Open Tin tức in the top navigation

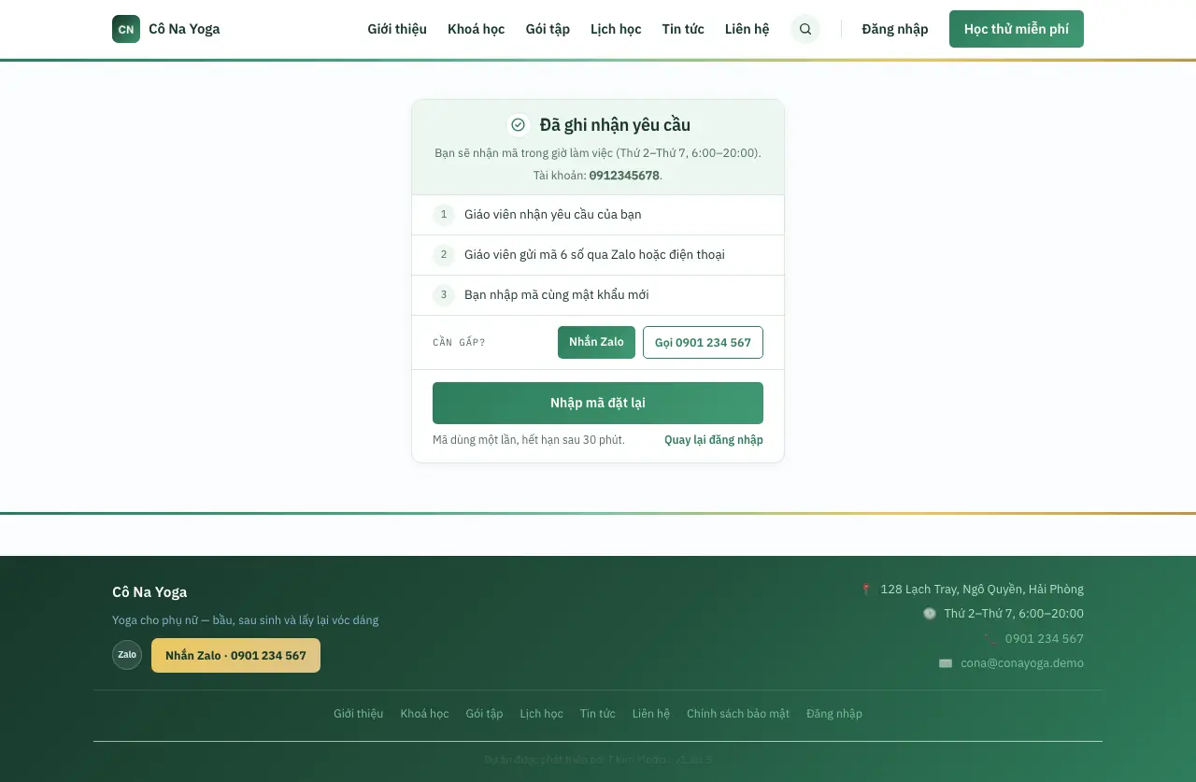point(683,29)
